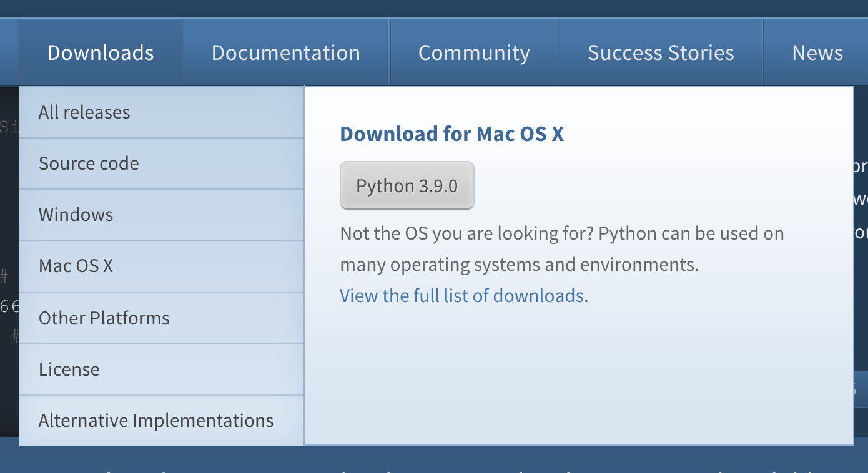The width and height of the screenshot is (868, 473).
Task: Choose Mac OS X in the Downloads dropdown
Action: [x=76, y=265]
